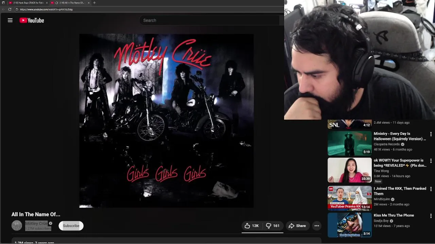Mute tab via speaker icon on playing tab
Viewport: 435px width, 244px height.
pos(56,3)
